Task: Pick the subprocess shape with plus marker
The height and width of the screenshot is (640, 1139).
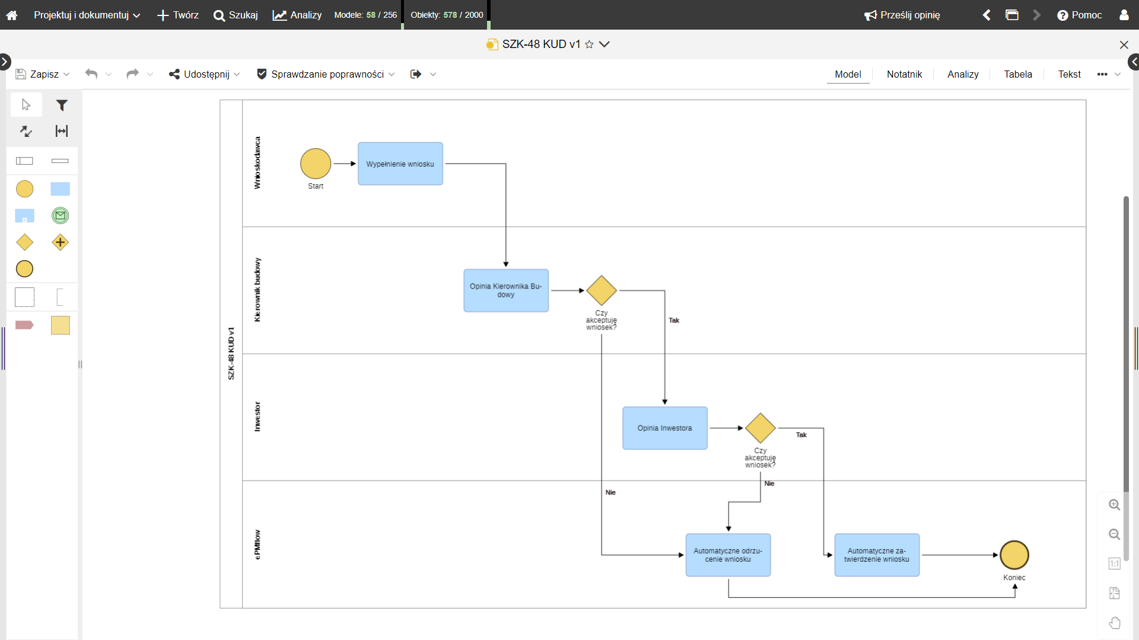Action: [x=24, y=216]
